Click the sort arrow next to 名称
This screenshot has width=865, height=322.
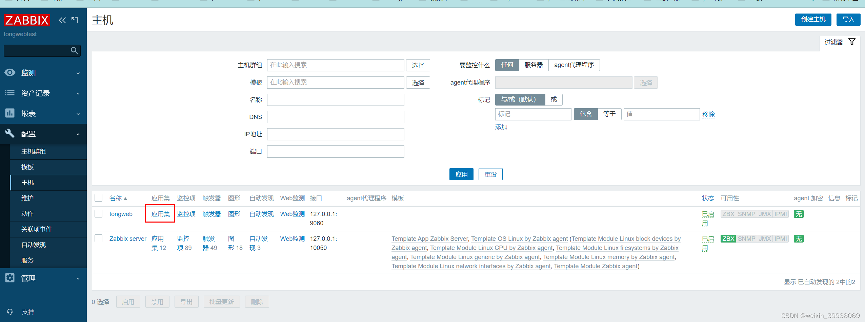tap(125, 199)
